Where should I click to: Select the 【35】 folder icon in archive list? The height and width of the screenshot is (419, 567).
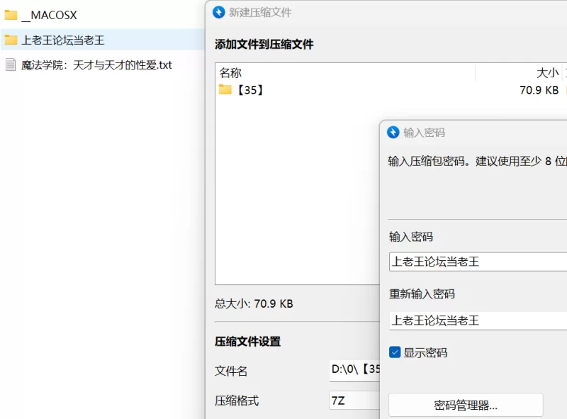[225, 89]
